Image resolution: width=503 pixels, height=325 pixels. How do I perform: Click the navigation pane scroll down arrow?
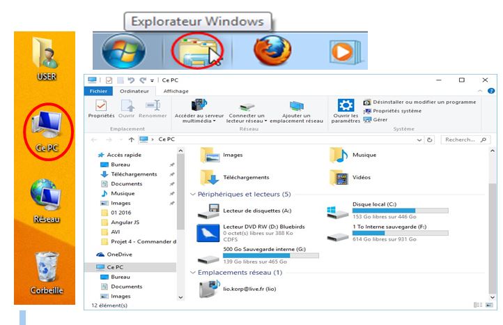(180, 297)
